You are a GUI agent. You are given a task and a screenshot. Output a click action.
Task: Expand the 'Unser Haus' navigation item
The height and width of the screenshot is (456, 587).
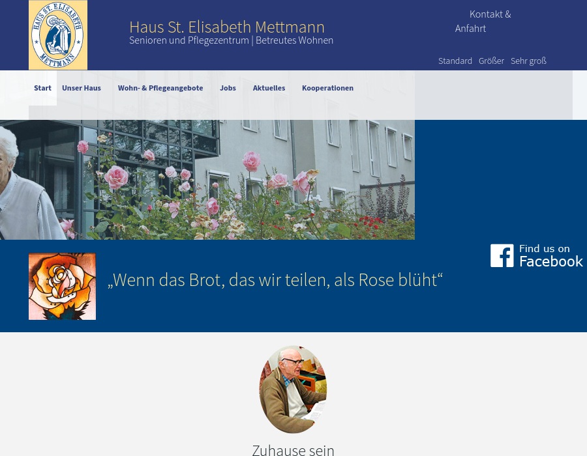81,88
